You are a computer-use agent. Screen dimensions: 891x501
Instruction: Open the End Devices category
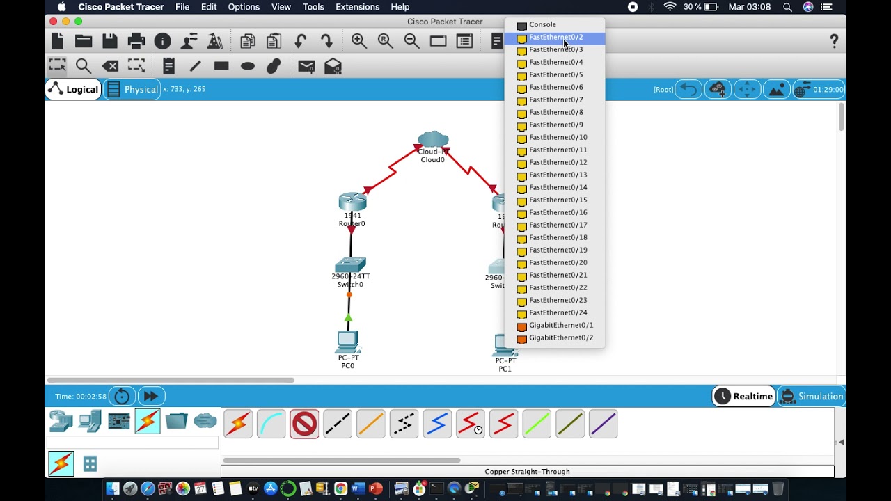point(90,421)
